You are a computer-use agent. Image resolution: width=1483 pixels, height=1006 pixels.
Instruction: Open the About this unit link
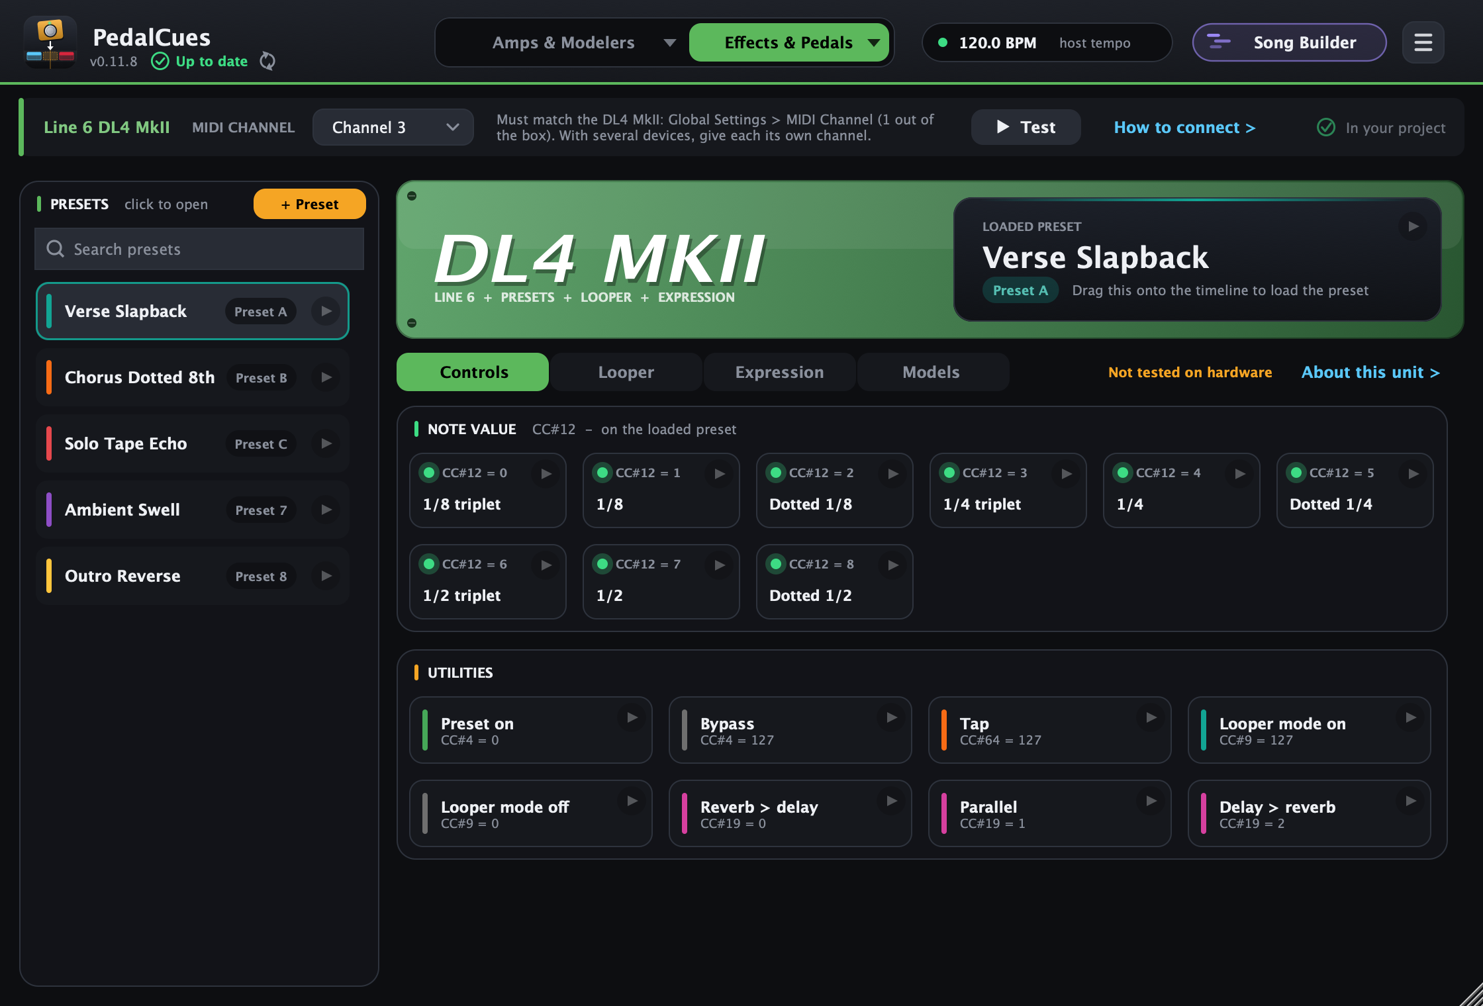[1370, 372]
